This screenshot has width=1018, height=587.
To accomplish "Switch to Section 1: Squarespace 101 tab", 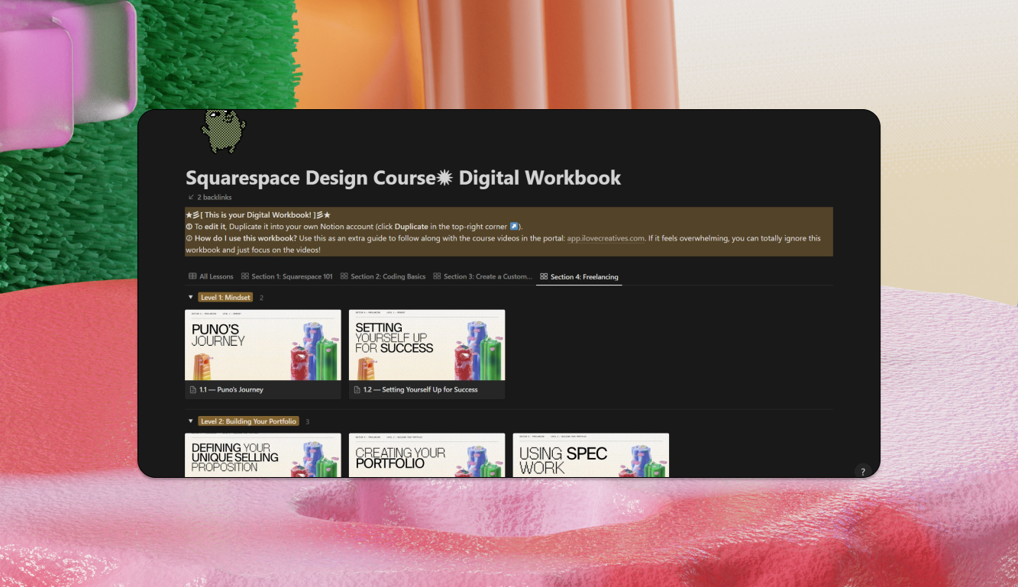I will pos(287,276).
